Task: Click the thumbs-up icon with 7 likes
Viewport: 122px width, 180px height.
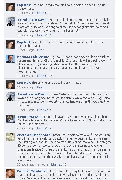Action: point(46,35)
